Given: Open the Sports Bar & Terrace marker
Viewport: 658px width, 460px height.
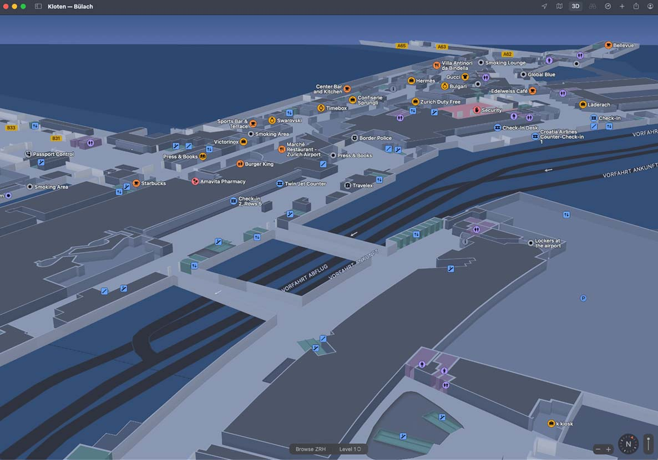Looking at the screenshot, I should click(253, 124).
